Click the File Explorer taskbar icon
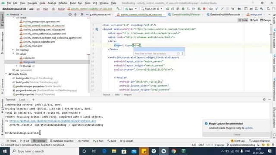The height and width of the screenshot is (155, 276). coord(114,151)
